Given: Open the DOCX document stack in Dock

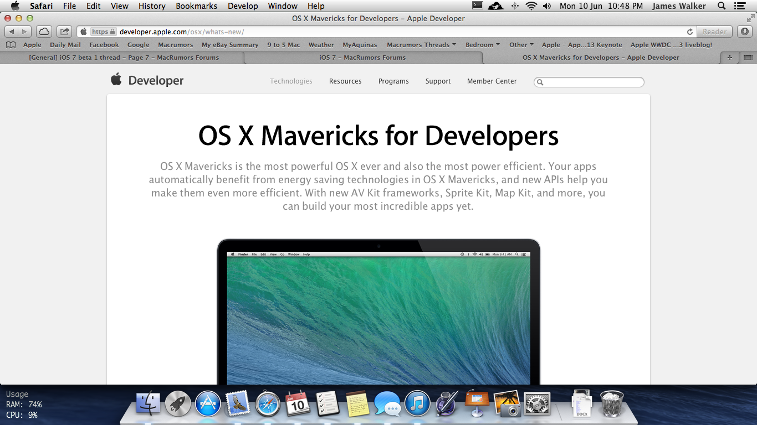Looking at the screenshot, I should (582, 403).
